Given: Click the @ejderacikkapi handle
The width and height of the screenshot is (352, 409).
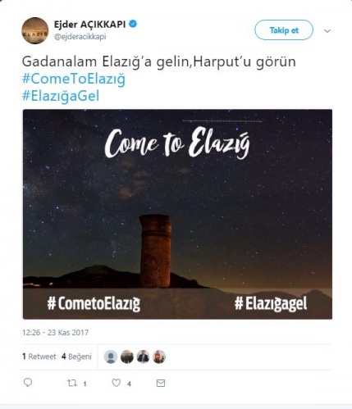Looking at the screenshot, I should tap(80, 37).
